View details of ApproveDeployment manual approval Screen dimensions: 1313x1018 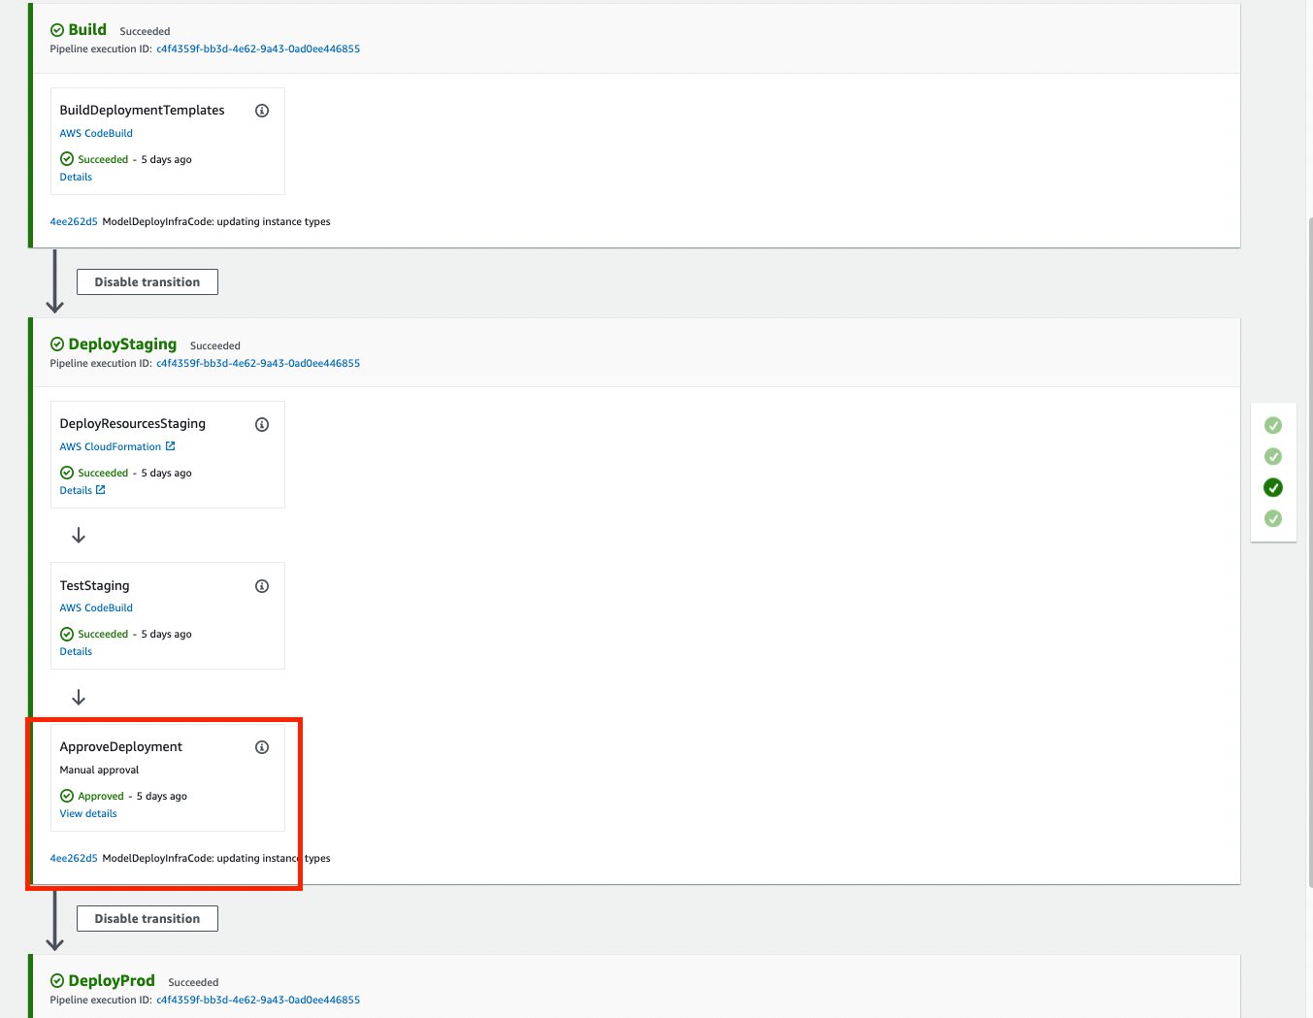(x=88, y=813)
